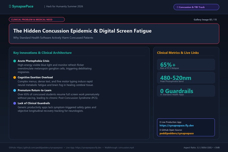Viewport: 228px width, 152px height.
Task: Click the 65%+ metric card
Action: click(x=186, y=65)
